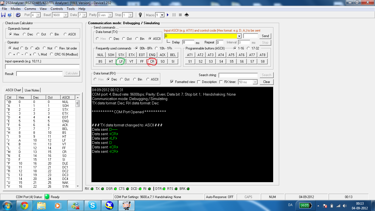
Task: Open the Modes menu
Action: point(16,9)
